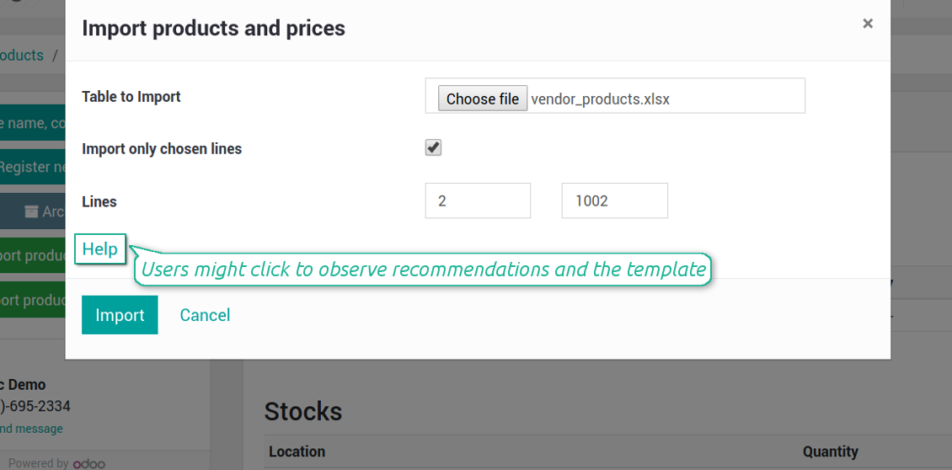Click the Quantity column header
952x470 pixels.
[831, 451]
